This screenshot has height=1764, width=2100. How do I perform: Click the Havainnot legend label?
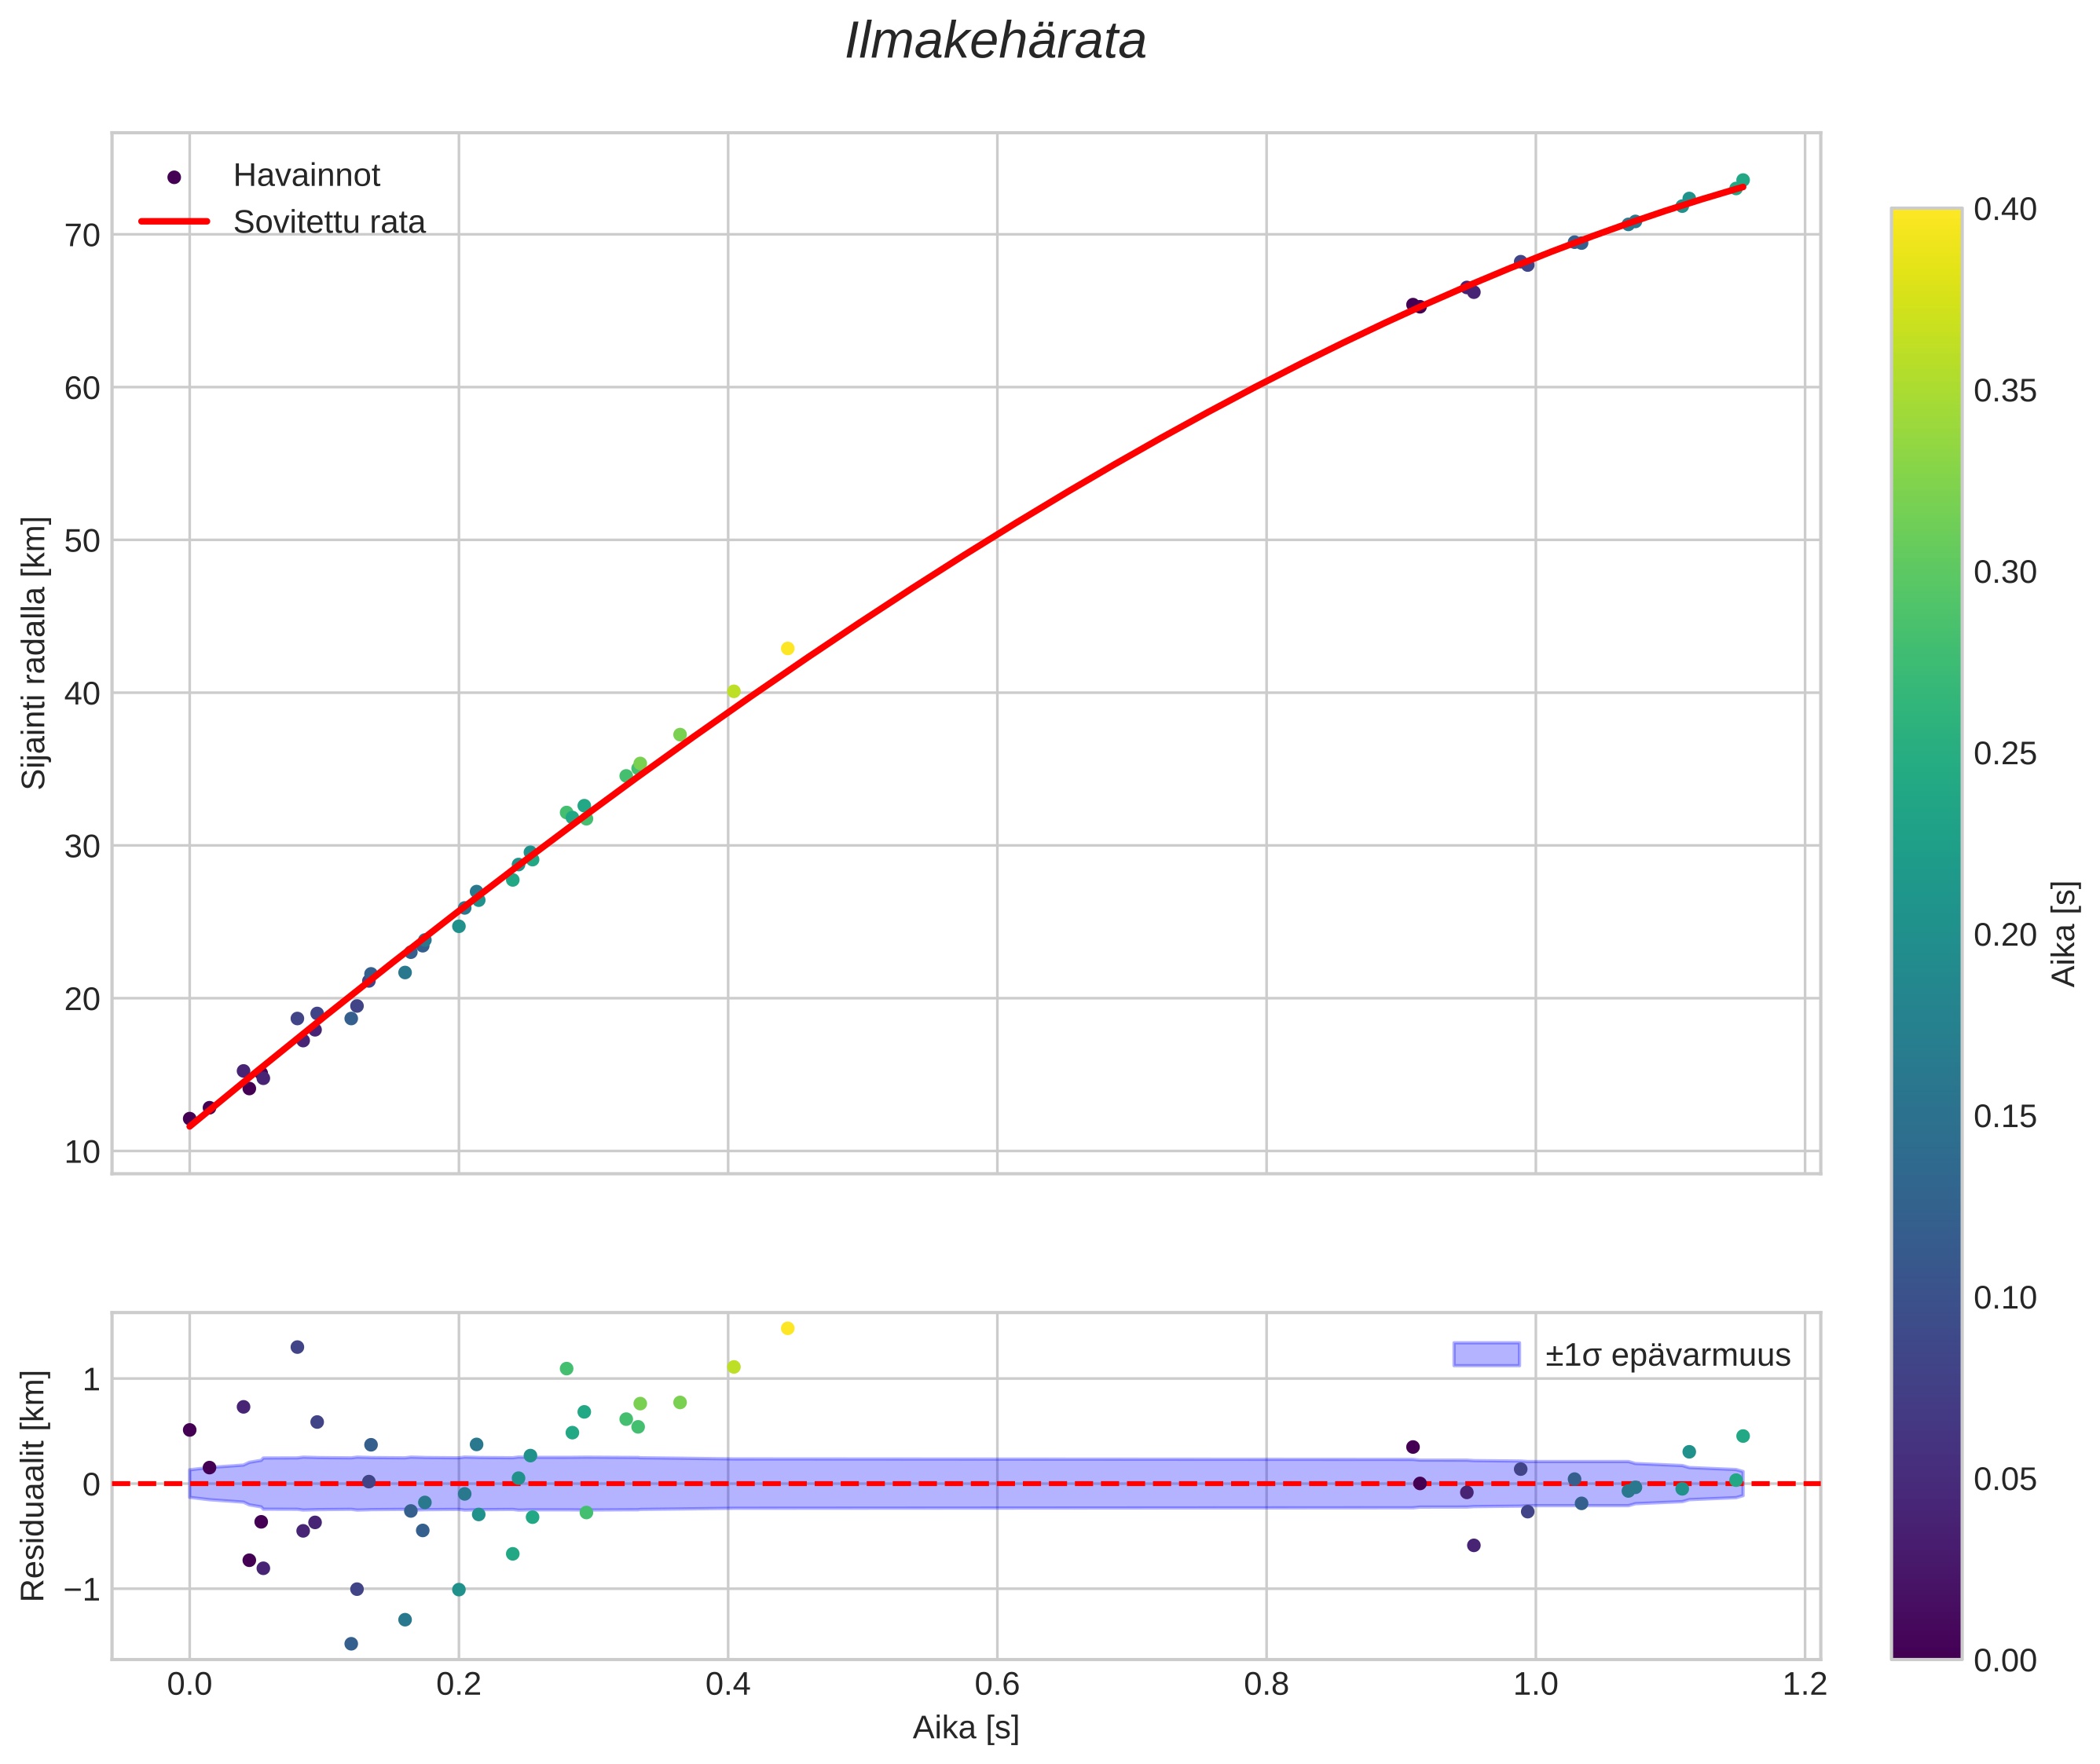tap(306, 176)
